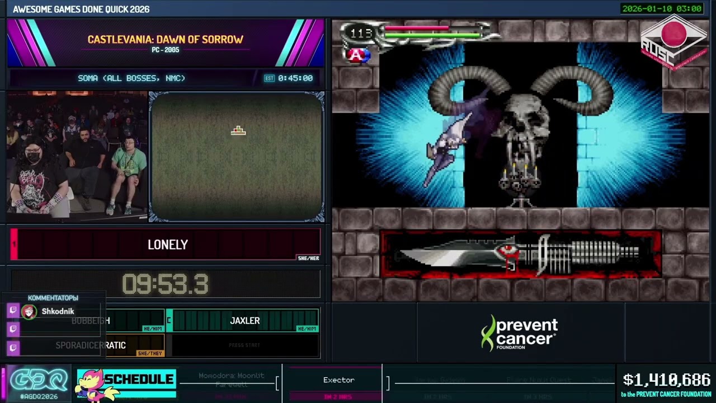716x403 pixels.
Task: Click the #AGDQ2026 hashtag
Action: point(39,396)
